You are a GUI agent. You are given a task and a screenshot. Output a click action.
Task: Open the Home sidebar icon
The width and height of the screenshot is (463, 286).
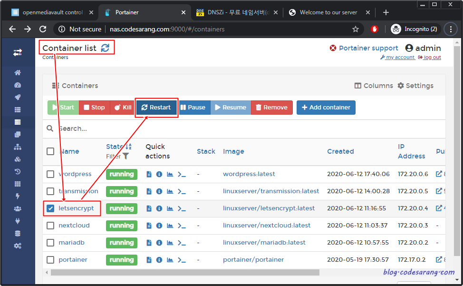[x=18, y=73]
